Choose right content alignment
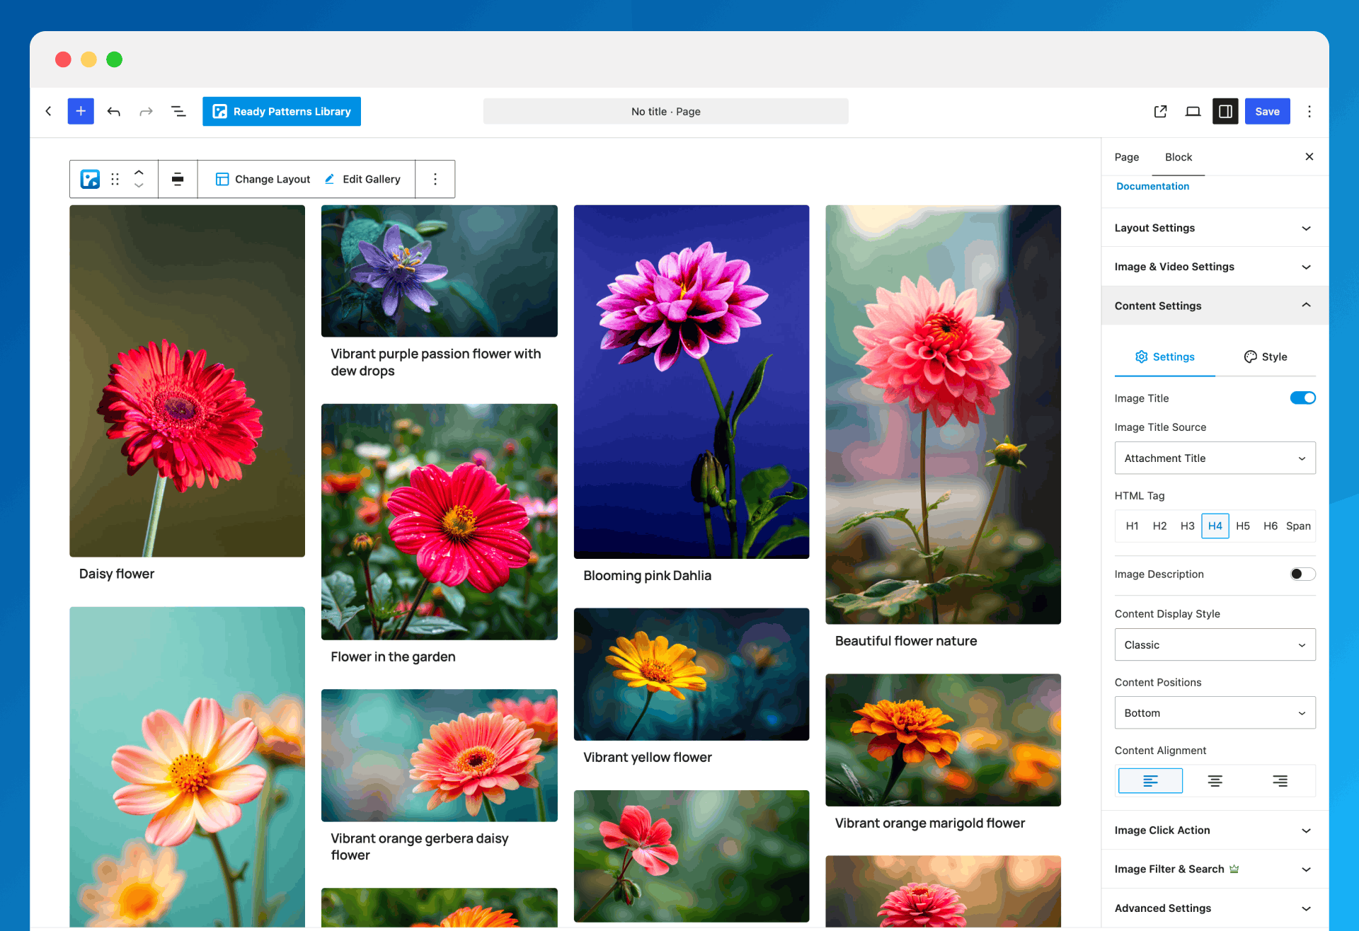 coord(1280,780)
